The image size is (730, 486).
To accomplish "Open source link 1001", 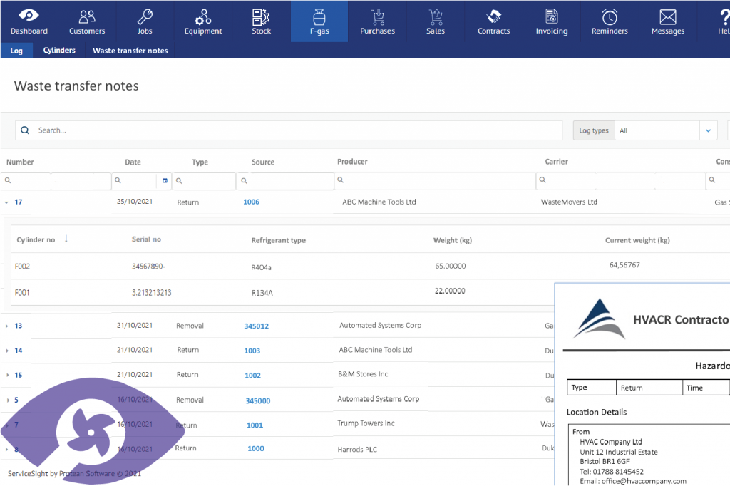I will click(x=255, y=425).
